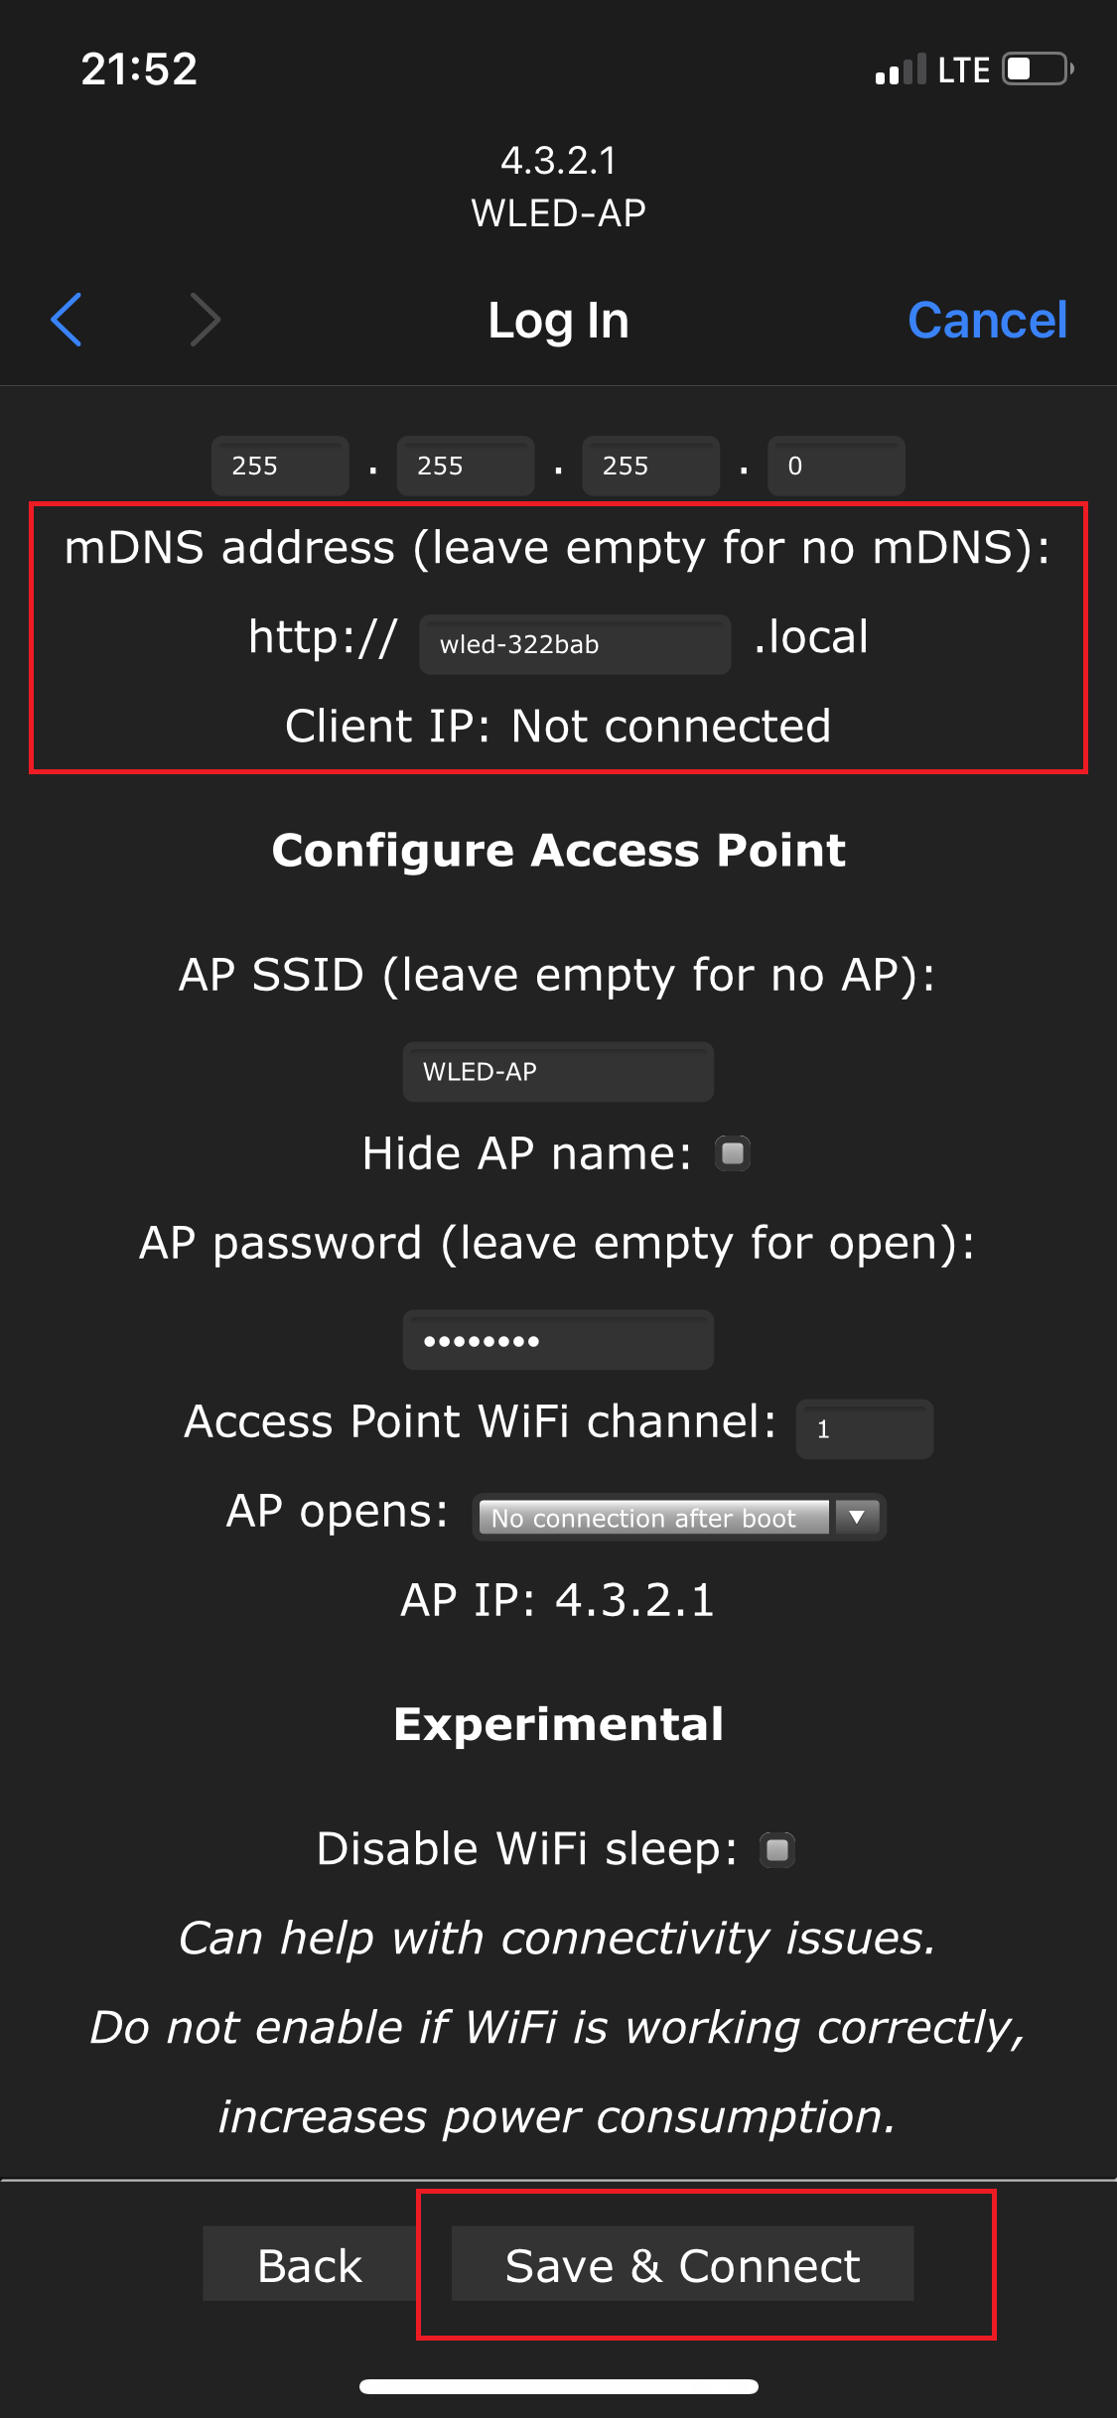Tap the forward navigation chevron
This screenshot has height=2418, width=1117.
(205, 320)
